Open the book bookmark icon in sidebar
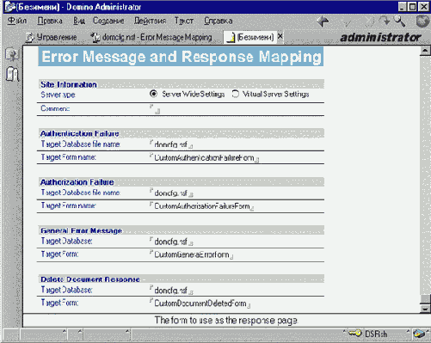 click(x=12, y=74)
